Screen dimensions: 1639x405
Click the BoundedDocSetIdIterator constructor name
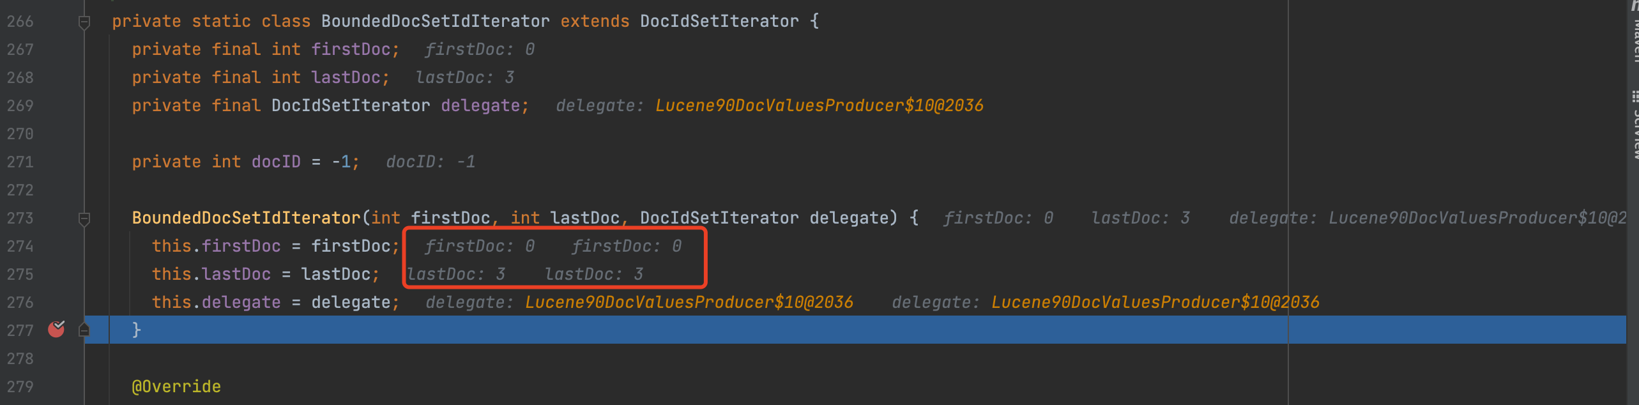point(247,218)
